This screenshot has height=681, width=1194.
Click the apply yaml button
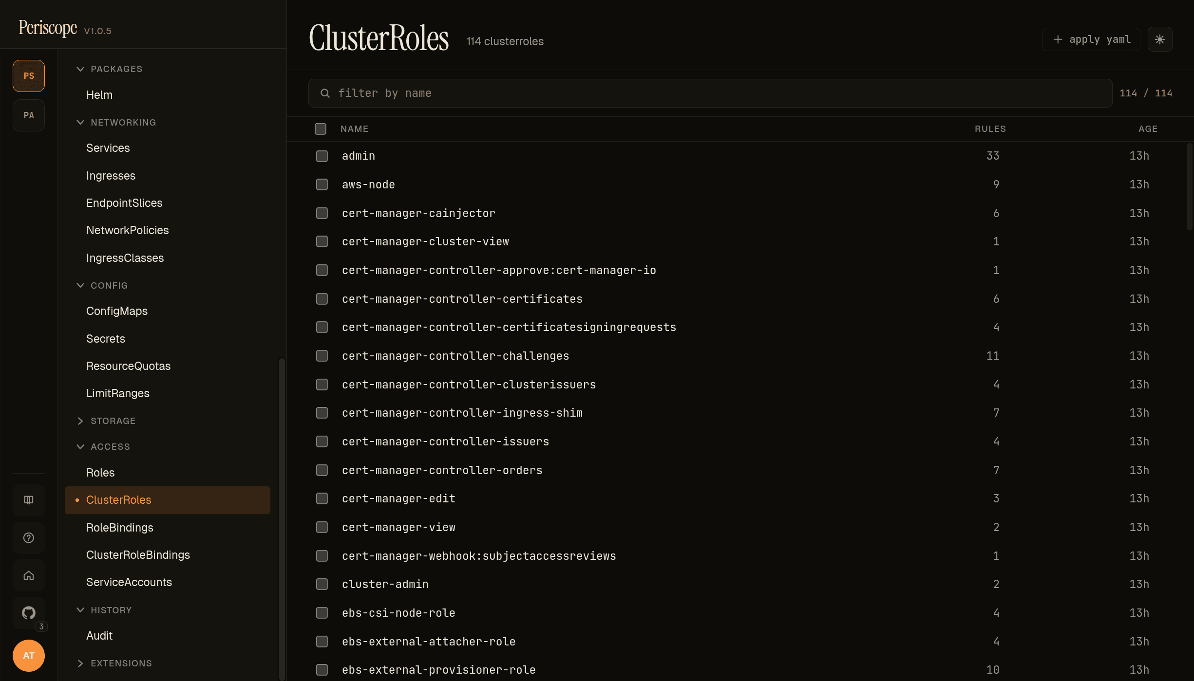(x=1091, y=39)
